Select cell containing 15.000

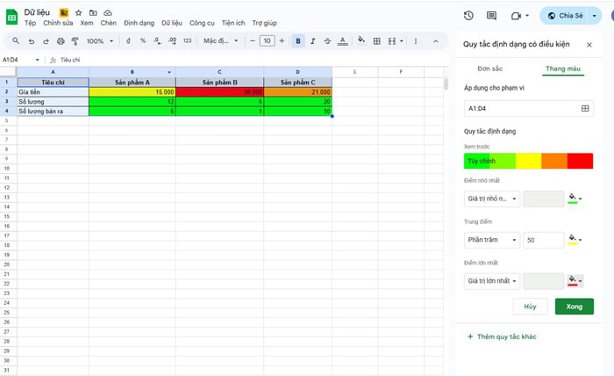click(x=132, y=91)
